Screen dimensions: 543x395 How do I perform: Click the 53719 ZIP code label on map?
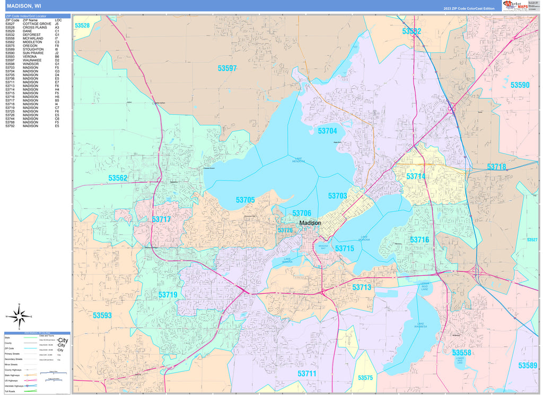pos(168,294)
